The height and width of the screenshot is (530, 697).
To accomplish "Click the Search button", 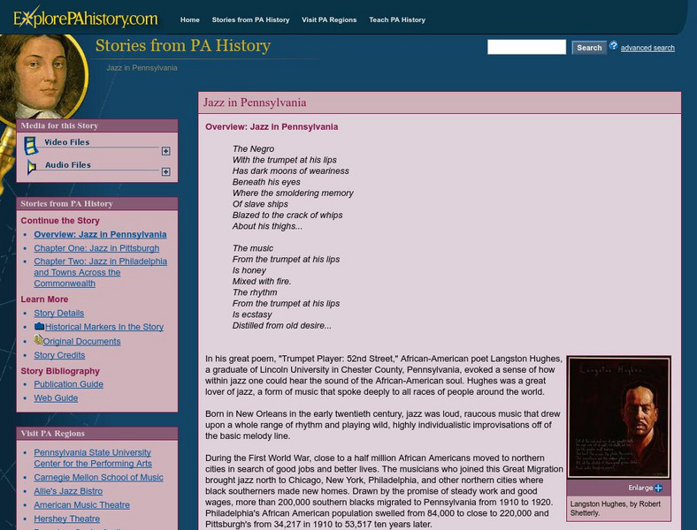I will 589,48.
